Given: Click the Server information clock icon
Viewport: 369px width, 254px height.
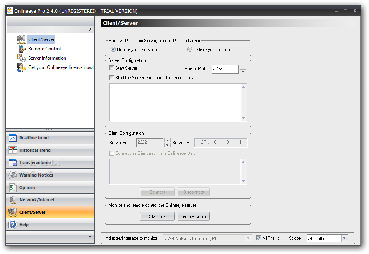Looking at the screenshot, I should [21, 58].
